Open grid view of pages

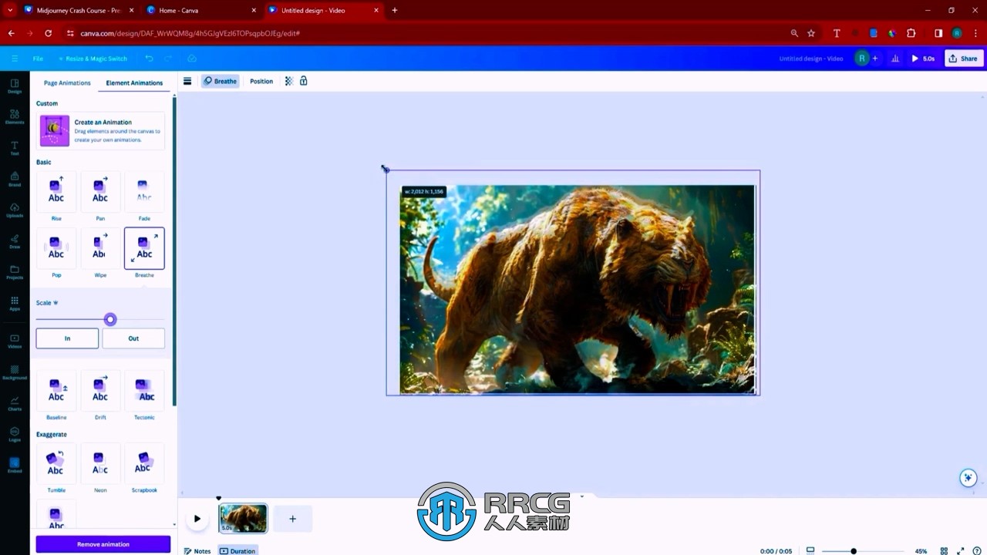click(944, 551)
